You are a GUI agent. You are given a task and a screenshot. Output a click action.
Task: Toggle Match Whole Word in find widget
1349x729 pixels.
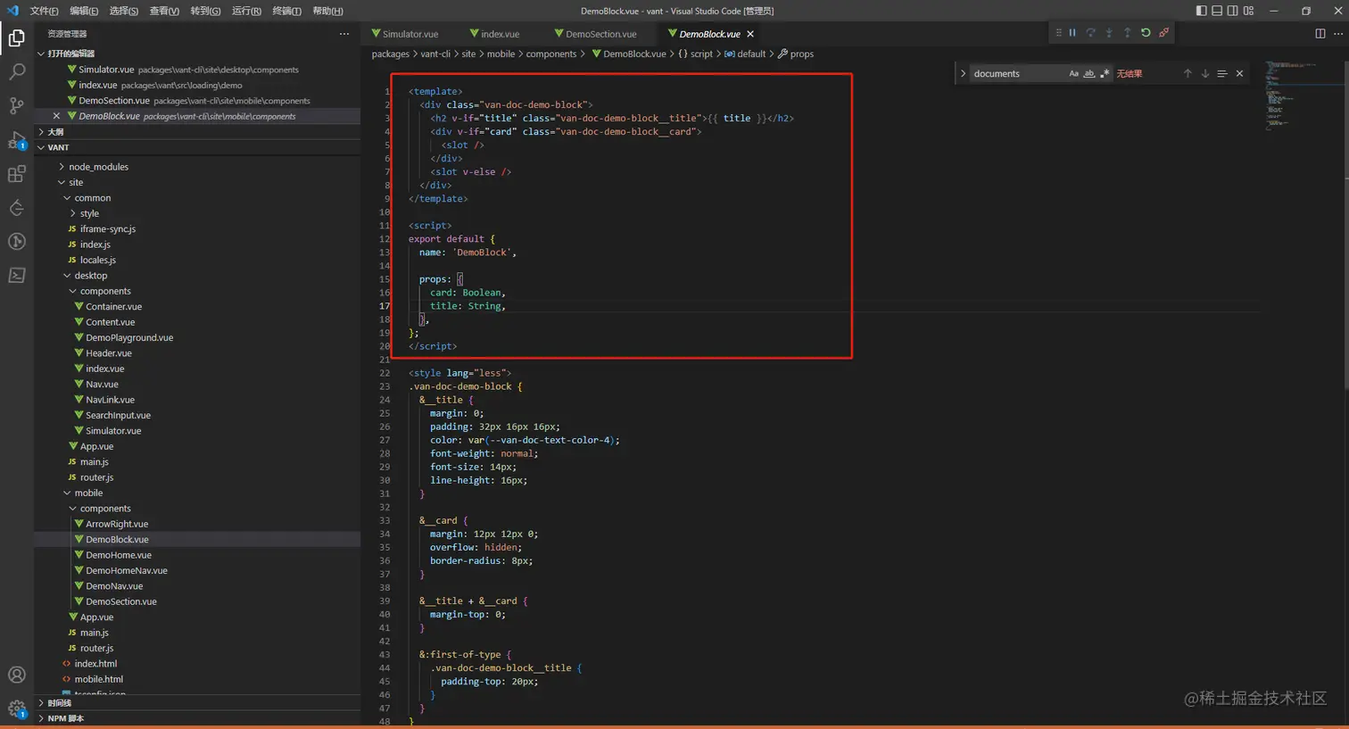(1089, 73)
